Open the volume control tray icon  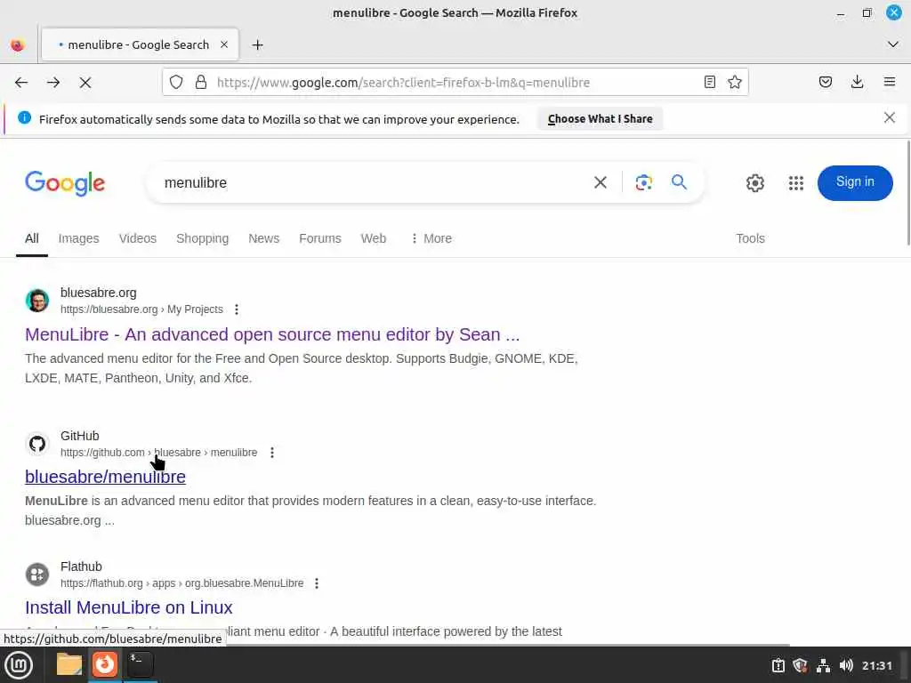[x=846, y=665]
